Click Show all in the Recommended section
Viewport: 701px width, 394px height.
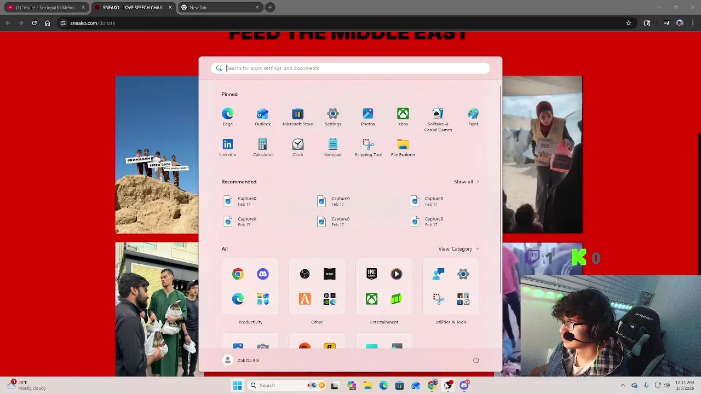tap(467, 182)
